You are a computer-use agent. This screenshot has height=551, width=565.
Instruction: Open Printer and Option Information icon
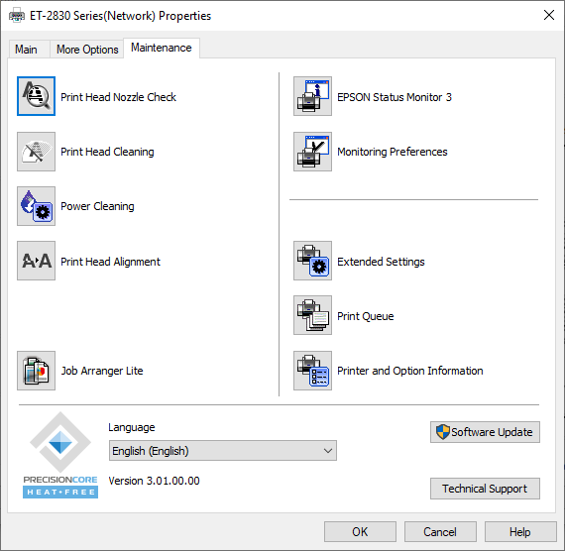[312, 371]
